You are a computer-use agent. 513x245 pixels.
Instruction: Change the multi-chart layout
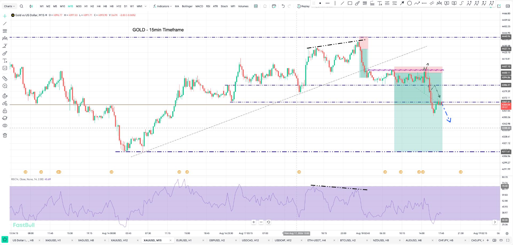[x=494, y=240]
